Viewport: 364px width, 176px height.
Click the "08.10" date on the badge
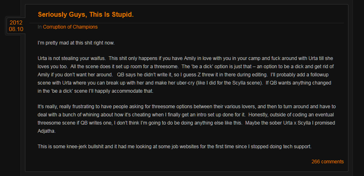click(16, 29)
